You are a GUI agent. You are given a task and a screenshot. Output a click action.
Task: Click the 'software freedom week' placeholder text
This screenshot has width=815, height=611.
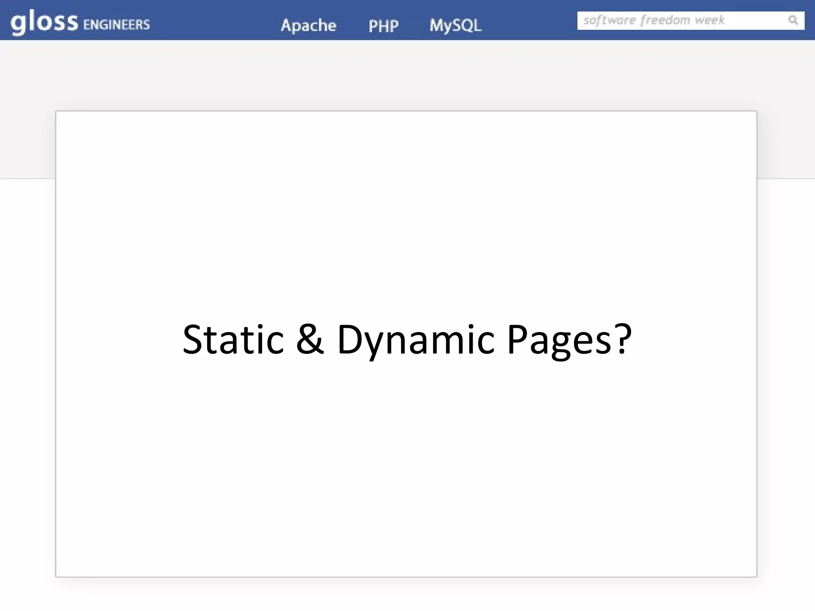(x=654, y=20)
